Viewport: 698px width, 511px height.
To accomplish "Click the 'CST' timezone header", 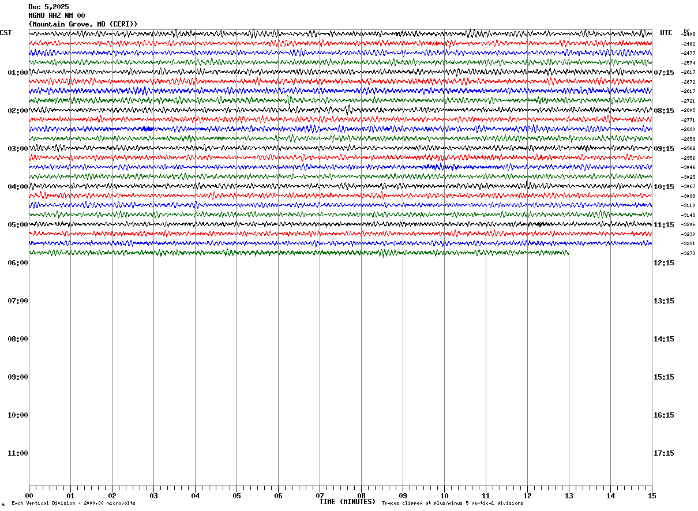I will tap(6, 33).
